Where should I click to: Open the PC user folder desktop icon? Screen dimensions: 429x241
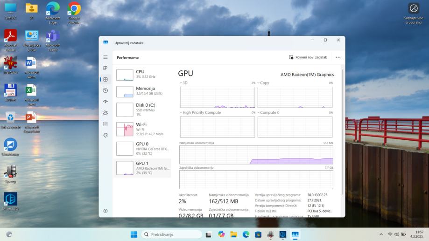pyautogui.click(x=32, y=12)
